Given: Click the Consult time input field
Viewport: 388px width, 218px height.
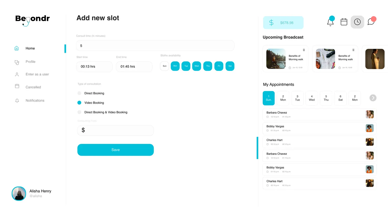Looking at the screenshot, I should pyautogui.click(x=155, y=46).
